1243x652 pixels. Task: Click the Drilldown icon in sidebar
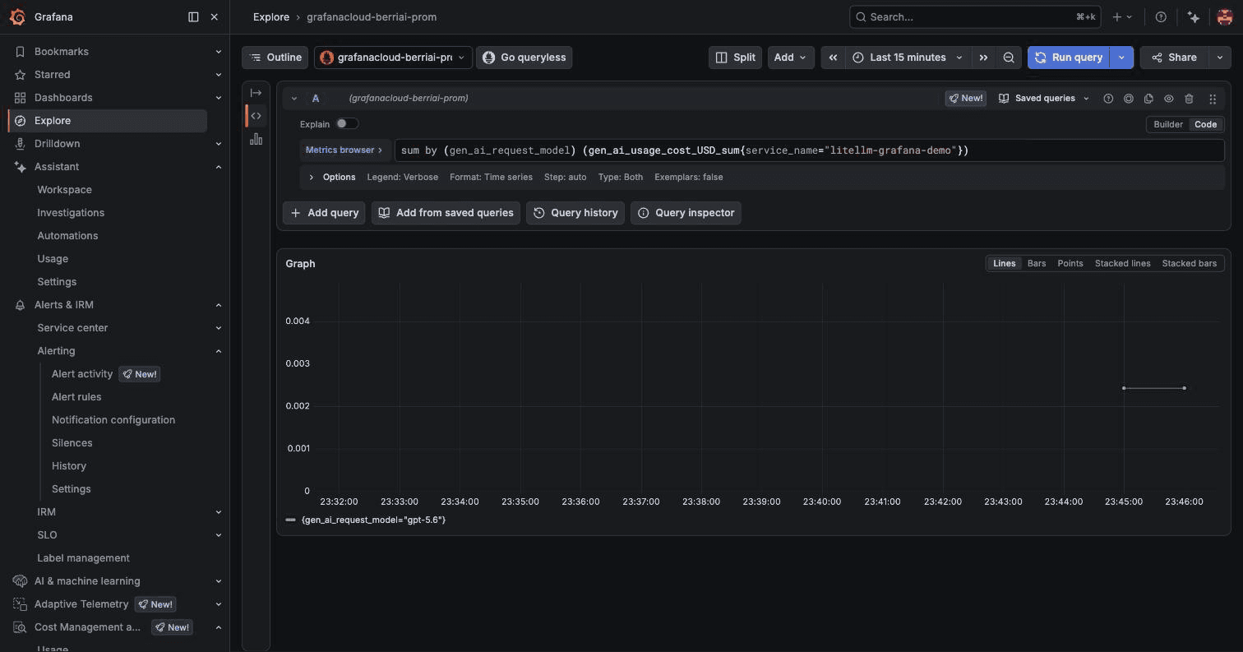20,144
